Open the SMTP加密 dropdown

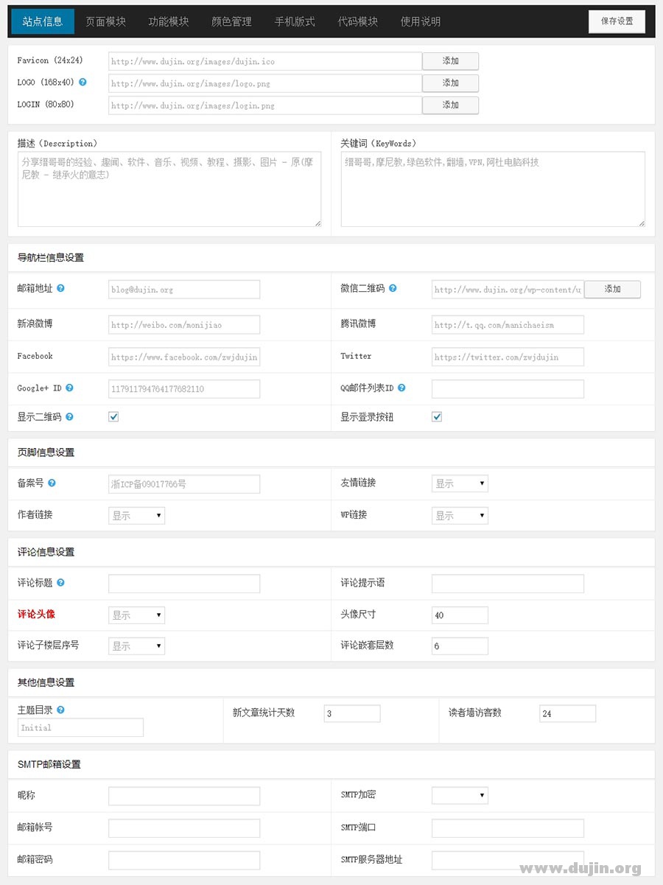click(460, 795)
